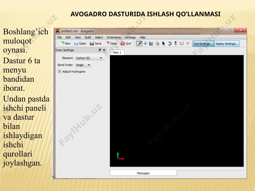Close the Avogadro window with red X

[240, 30]
